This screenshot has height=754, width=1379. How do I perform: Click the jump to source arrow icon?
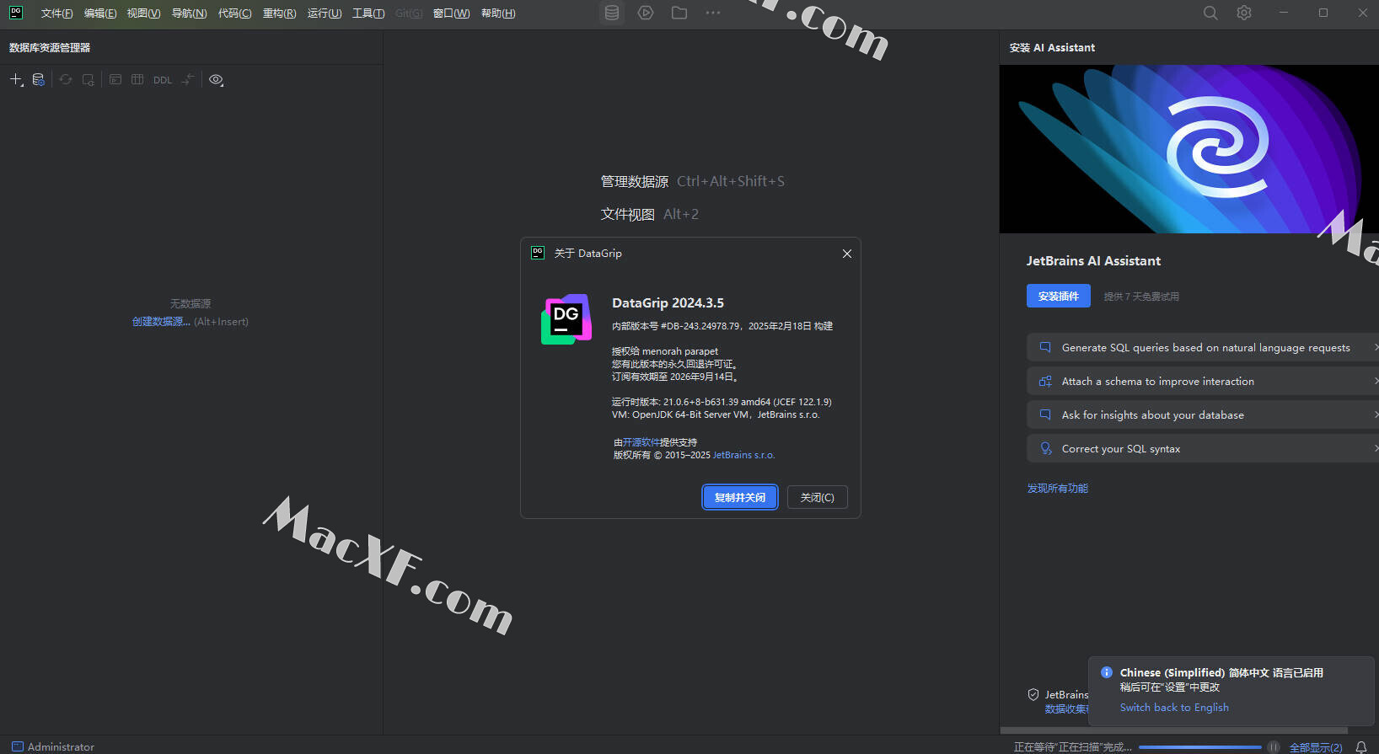click(x=188, y=79)
